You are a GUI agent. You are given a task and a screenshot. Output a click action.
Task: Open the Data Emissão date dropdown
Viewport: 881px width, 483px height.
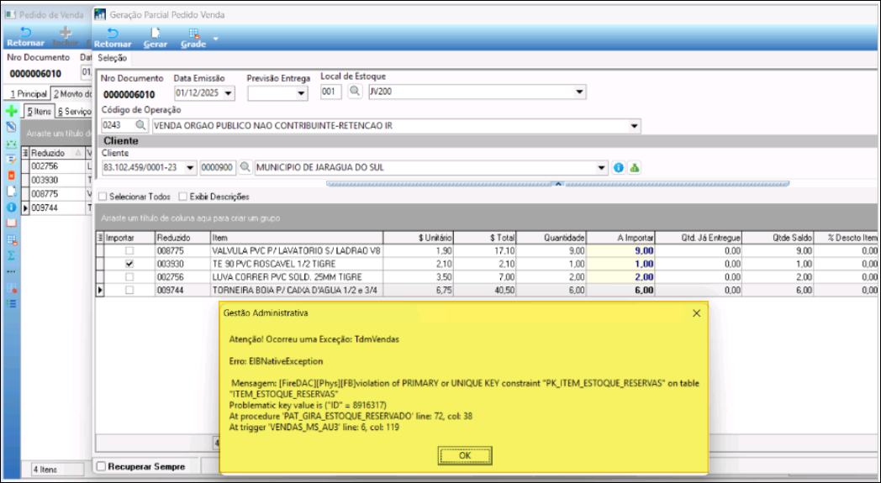pos(229,92)
